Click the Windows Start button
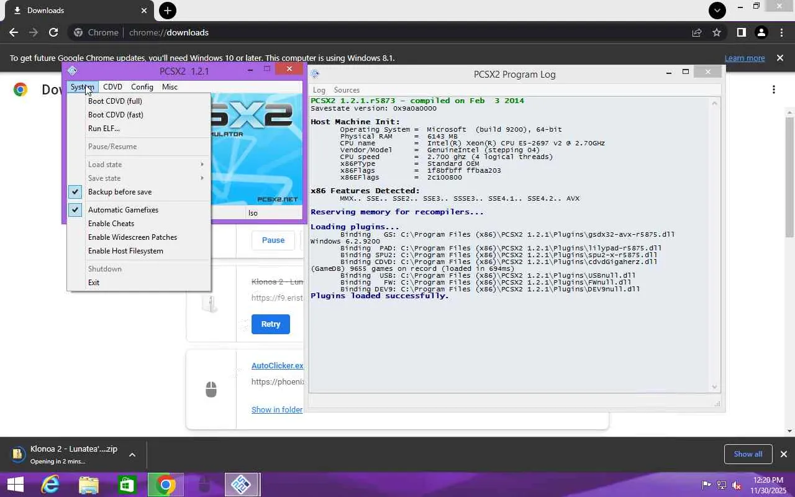795x497 pixels. tap(15, 485)
